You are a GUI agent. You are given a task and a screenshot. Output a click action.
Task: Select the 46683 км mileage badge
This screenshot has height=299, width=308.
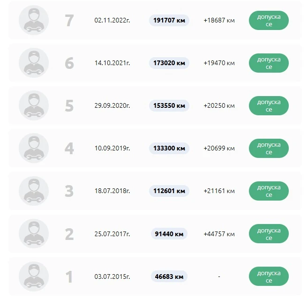tap(169, 277)
